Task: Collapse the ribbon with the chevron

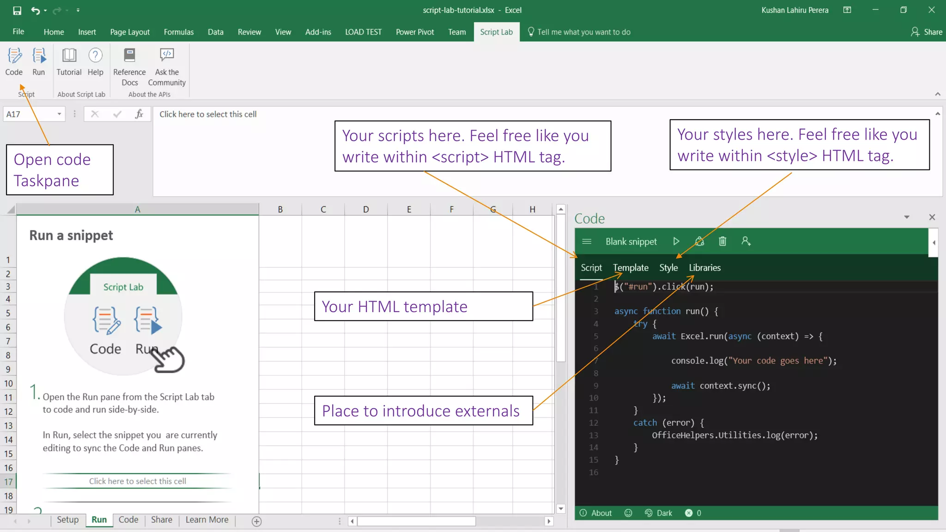Action: (937, 94)
